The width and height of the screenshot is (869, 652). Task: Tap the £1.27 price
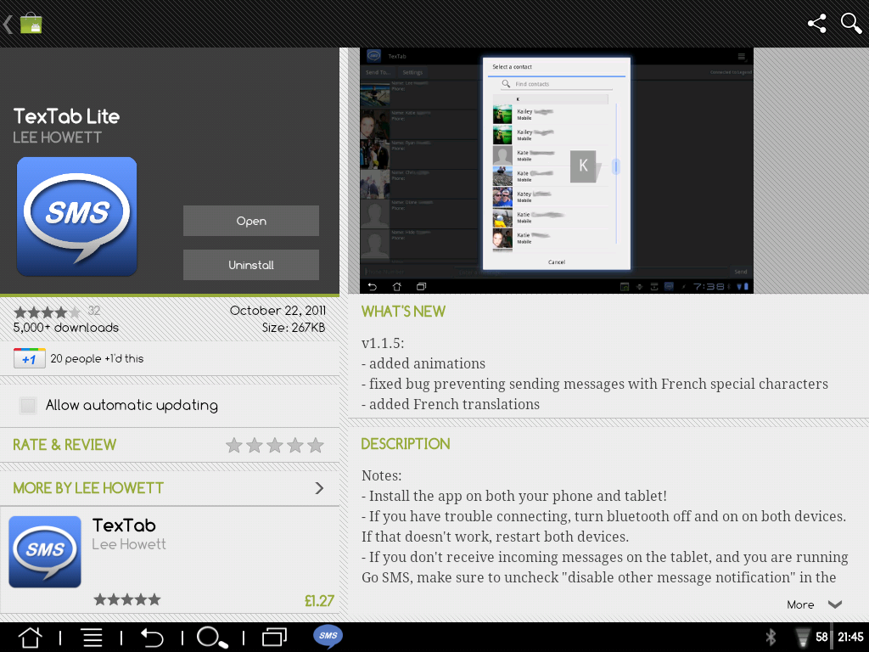click(x=319, y=601)
